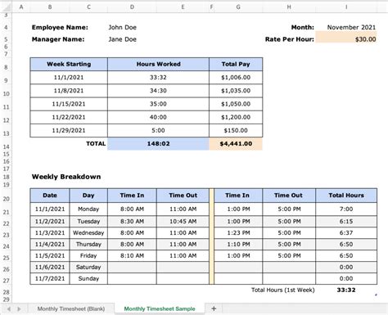Select row 14 header
388x315 pixels.
point(6,146)
